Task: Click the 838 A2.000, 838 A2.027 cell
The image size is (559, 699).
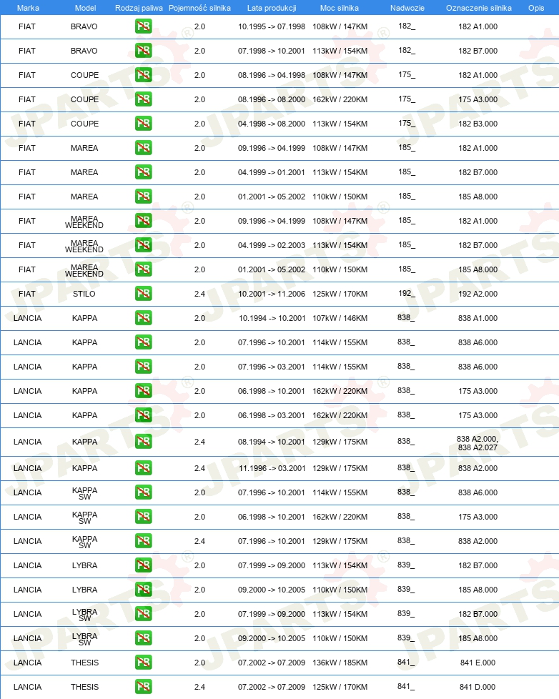Action: click(478, 443)
